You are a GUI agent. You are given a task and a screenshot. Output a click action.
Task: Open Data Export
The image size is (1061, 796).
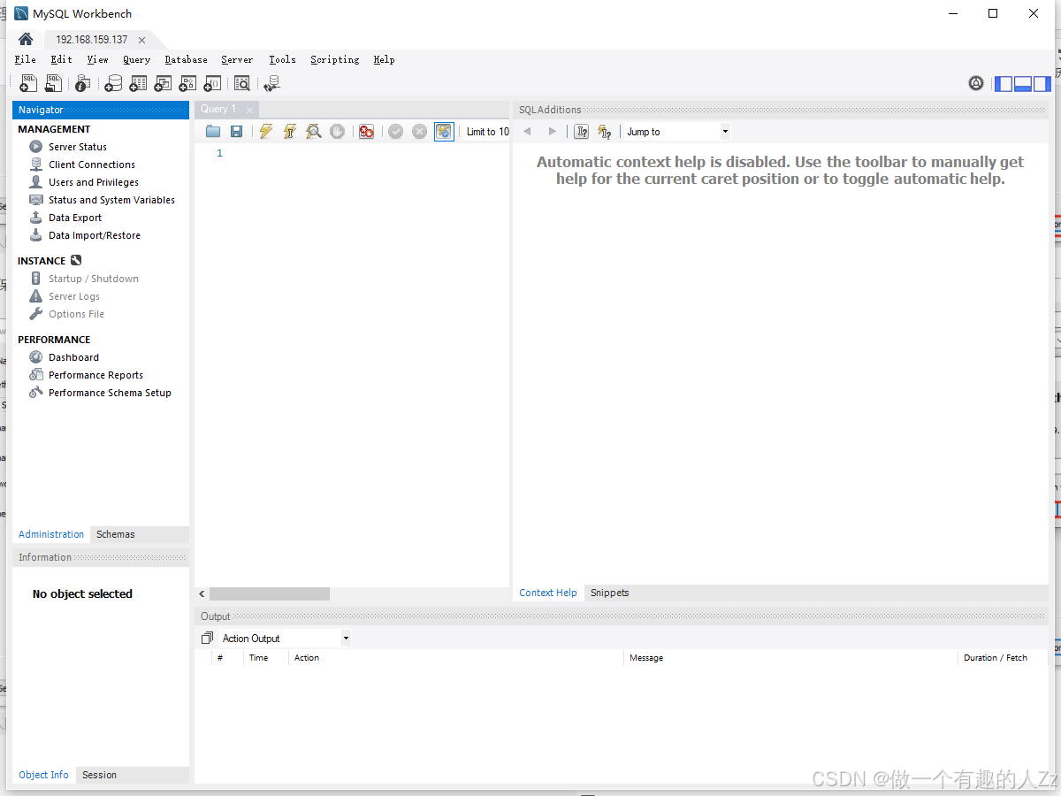[x=75, y=218]
